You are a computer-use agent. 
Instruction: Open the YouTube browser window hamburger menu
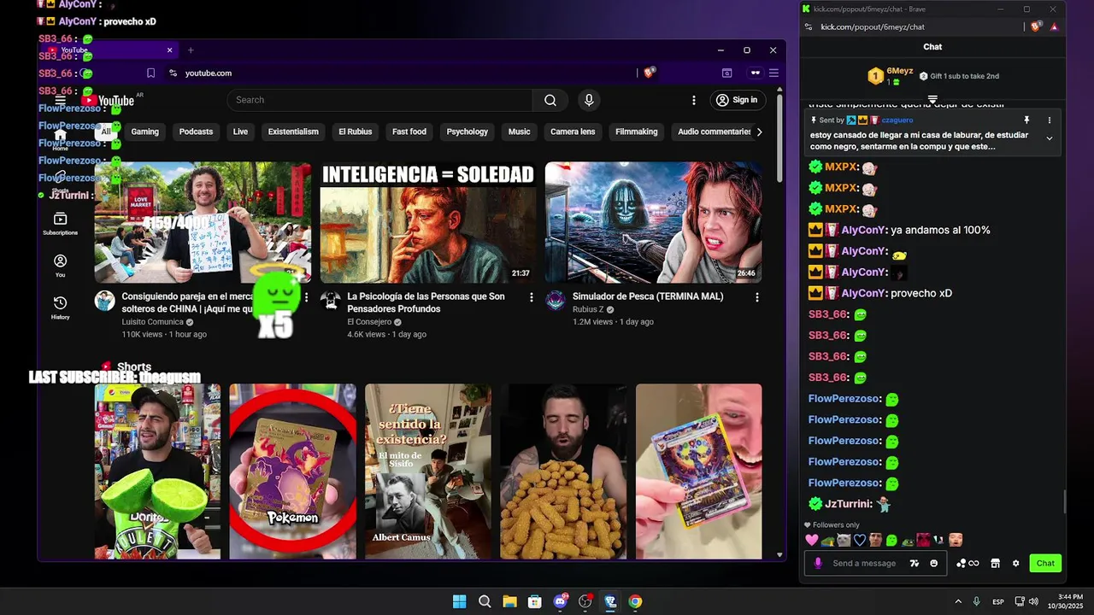[773, 73]
